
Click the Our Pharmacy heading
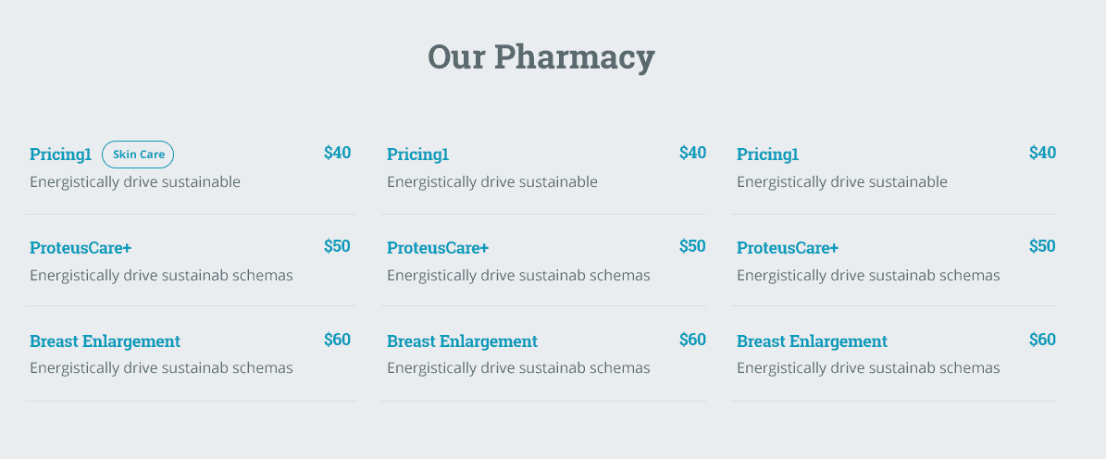pyautogui.click(x=541, y=56)
